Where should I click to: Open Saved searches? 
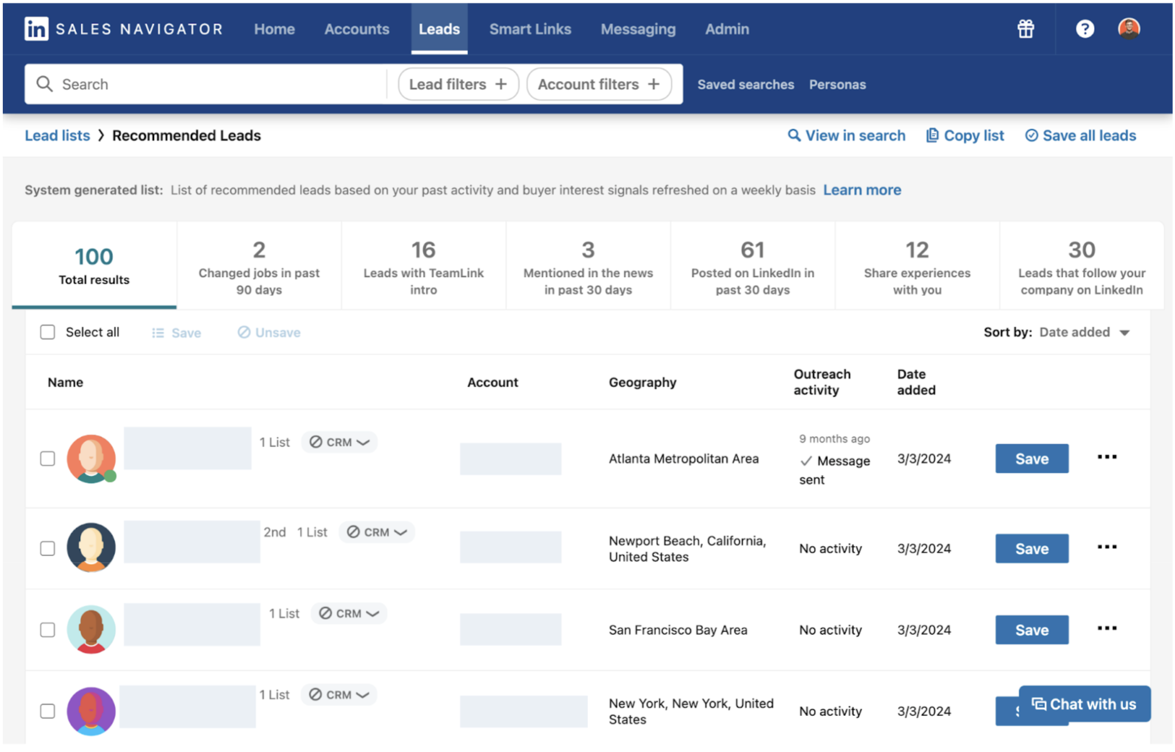[746, 85]
